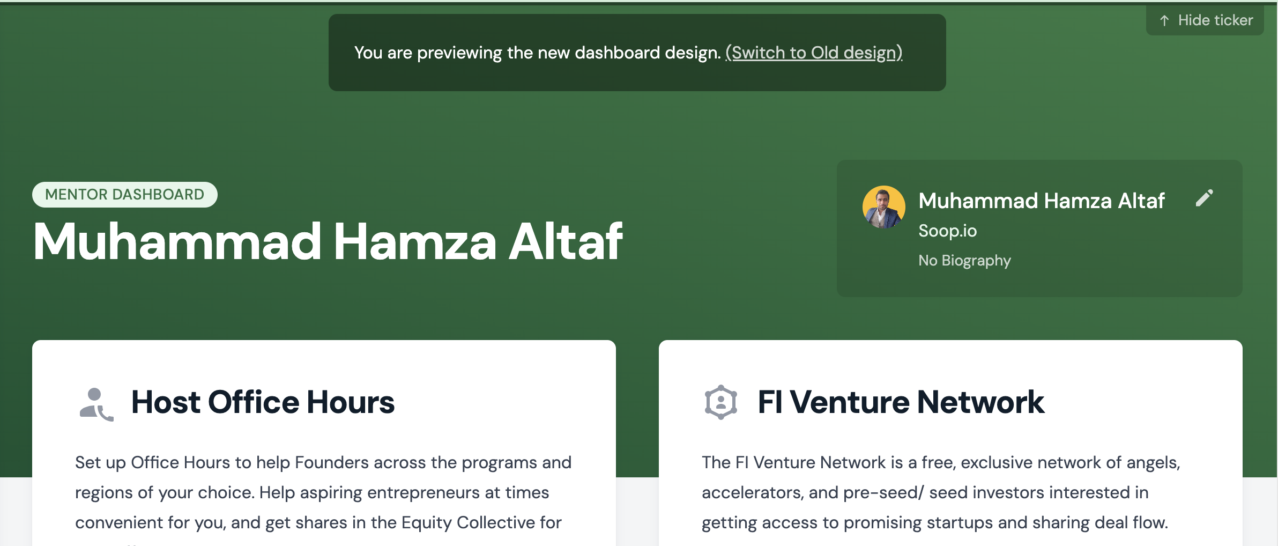Open the FI Venture Network heading

pos(901,402)
